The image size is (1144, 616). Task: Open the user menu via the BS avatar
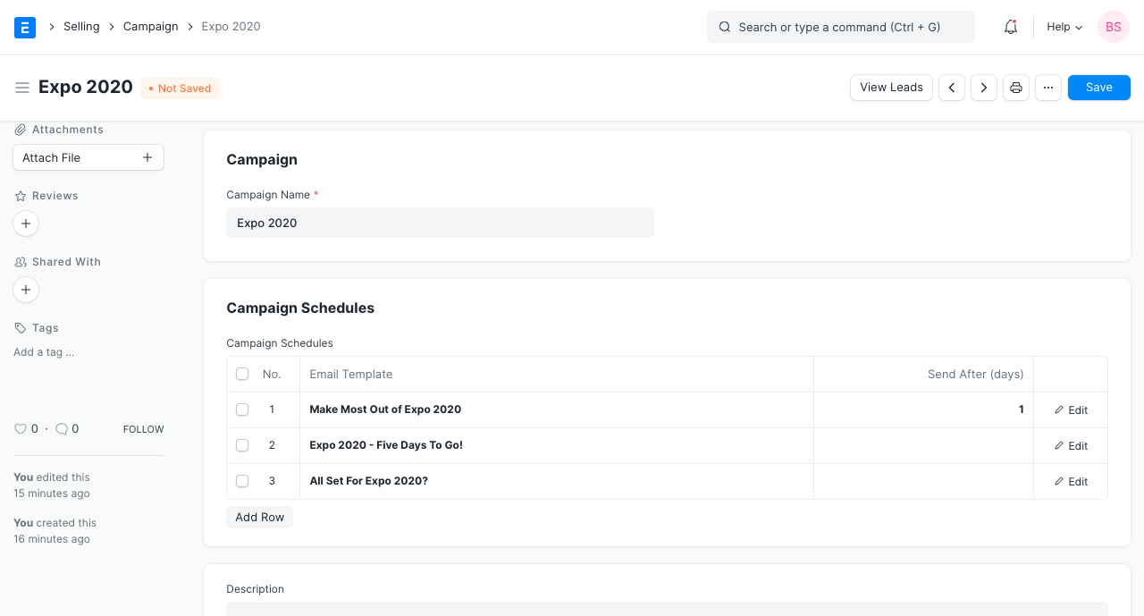pos(1113,27)
